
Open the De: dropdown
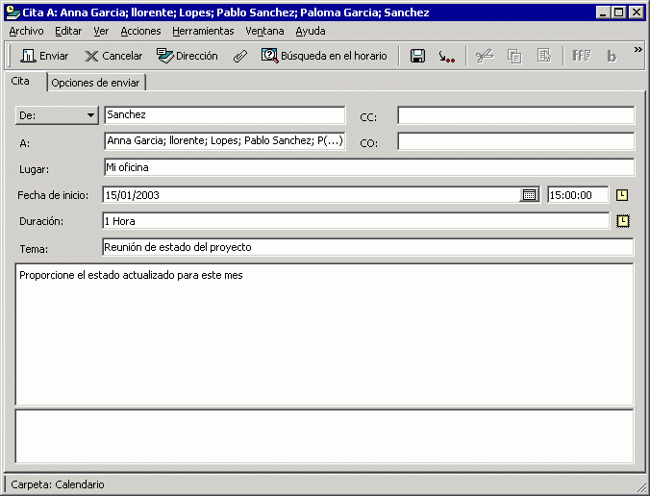[x=57, y=115]
